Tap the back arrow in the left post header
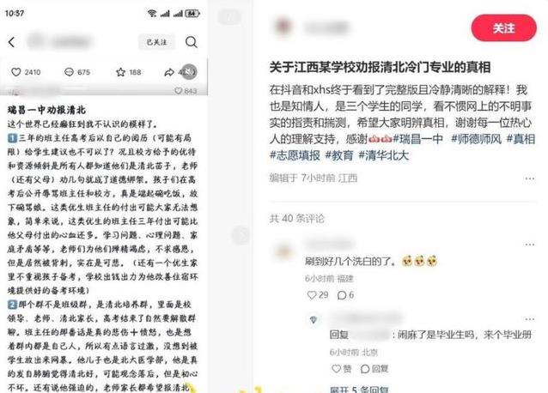 (12, 42)
